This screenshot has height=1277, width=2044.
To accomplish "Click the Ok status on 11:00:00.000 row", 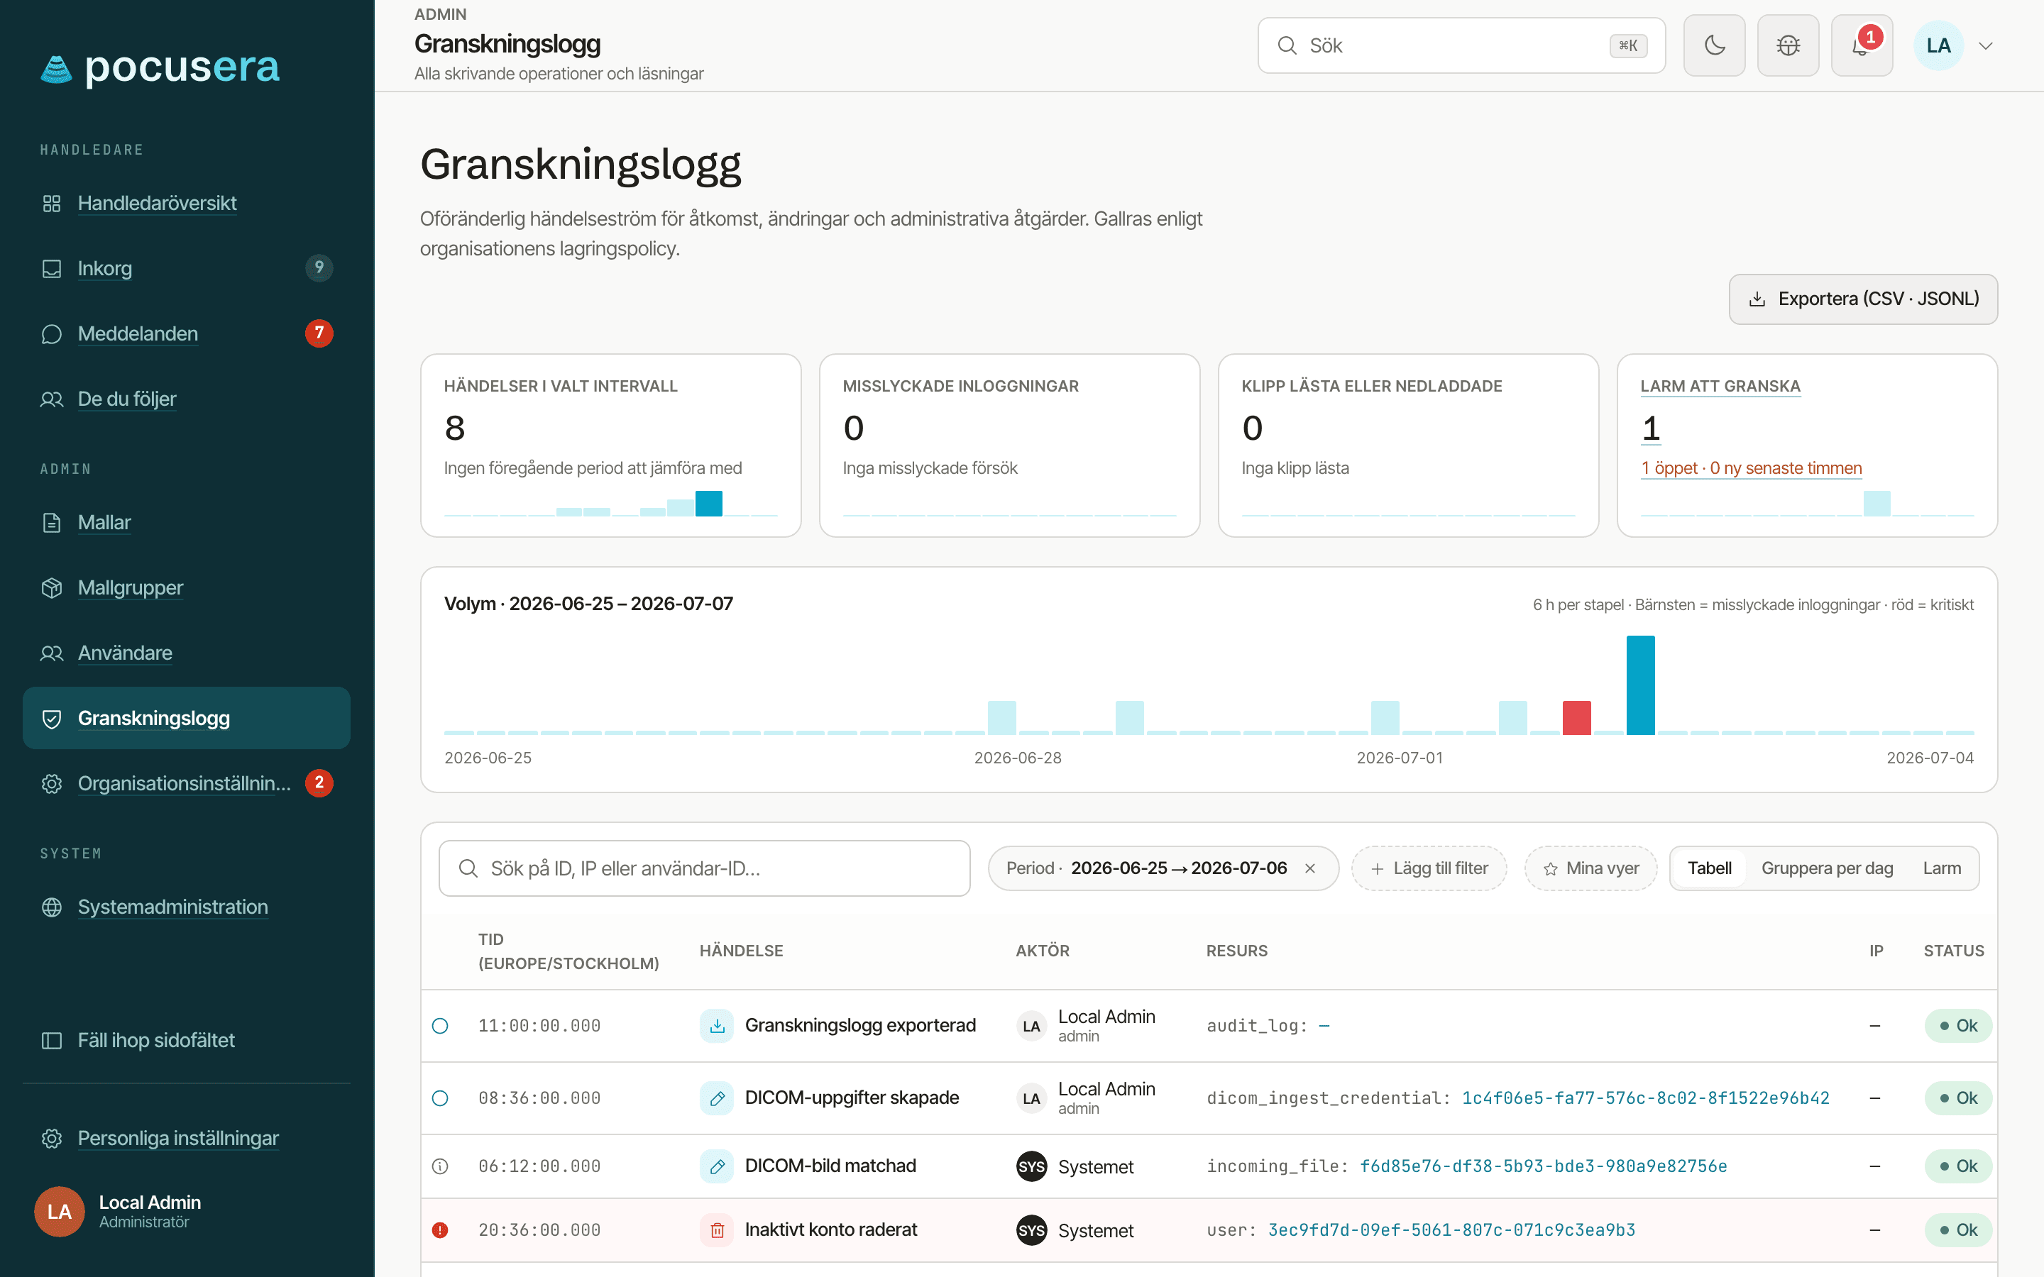I will (x=1958, y=1025).
